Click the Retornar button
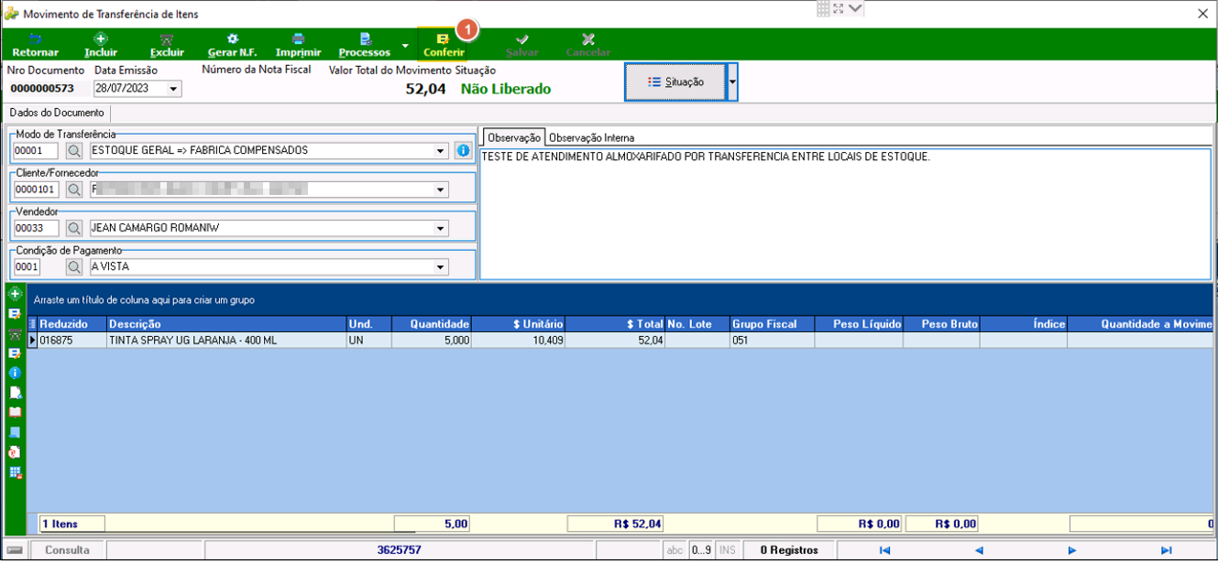The image size is (1218, 563). pos(36,44)
